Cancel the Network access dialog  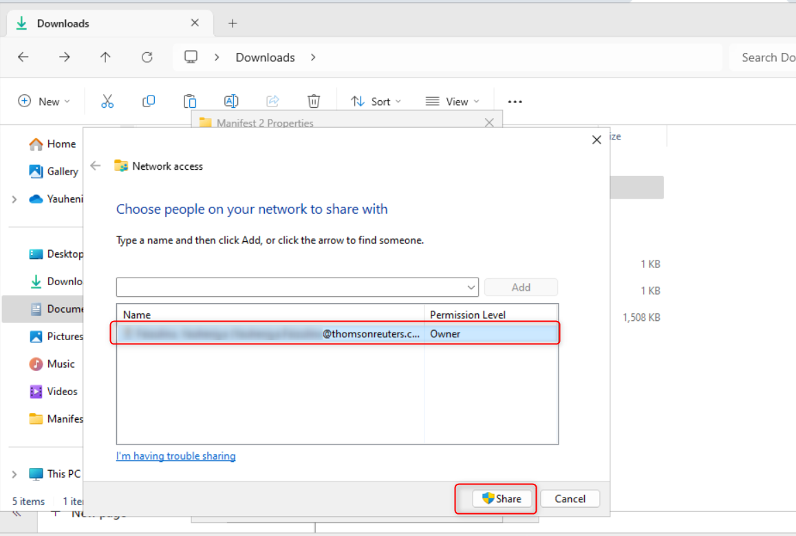pos(570,499)
